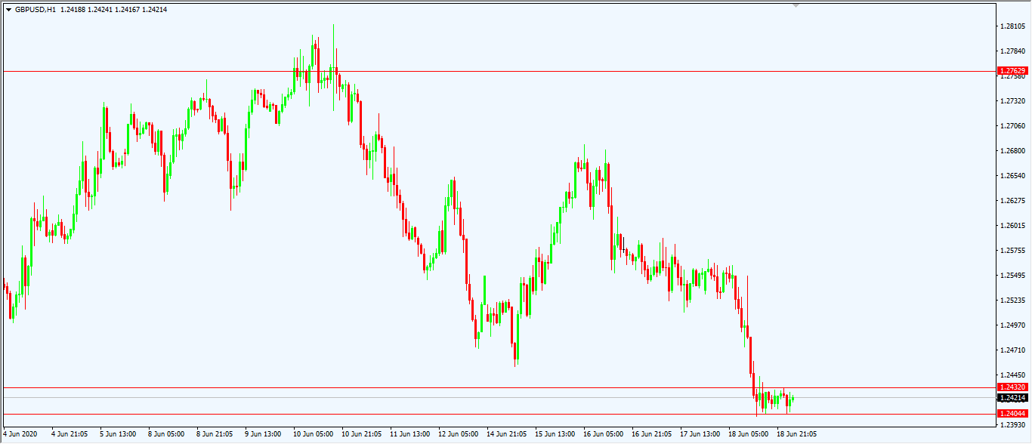Image resolution: width=1032 pixels, height=444 pixels.
Task: Click the GBPUSD,H1 chart title text
Action: tap(37, 9)
